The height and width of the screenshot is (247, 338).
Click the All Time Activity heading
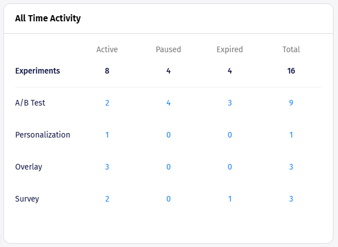pos(48,19)
